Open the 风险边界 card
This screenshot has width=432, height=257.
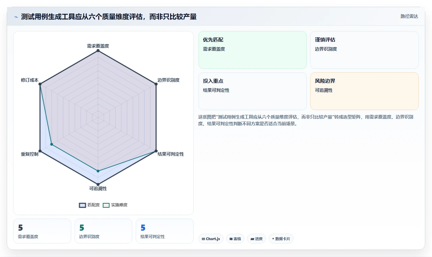[x=364, y=91]
